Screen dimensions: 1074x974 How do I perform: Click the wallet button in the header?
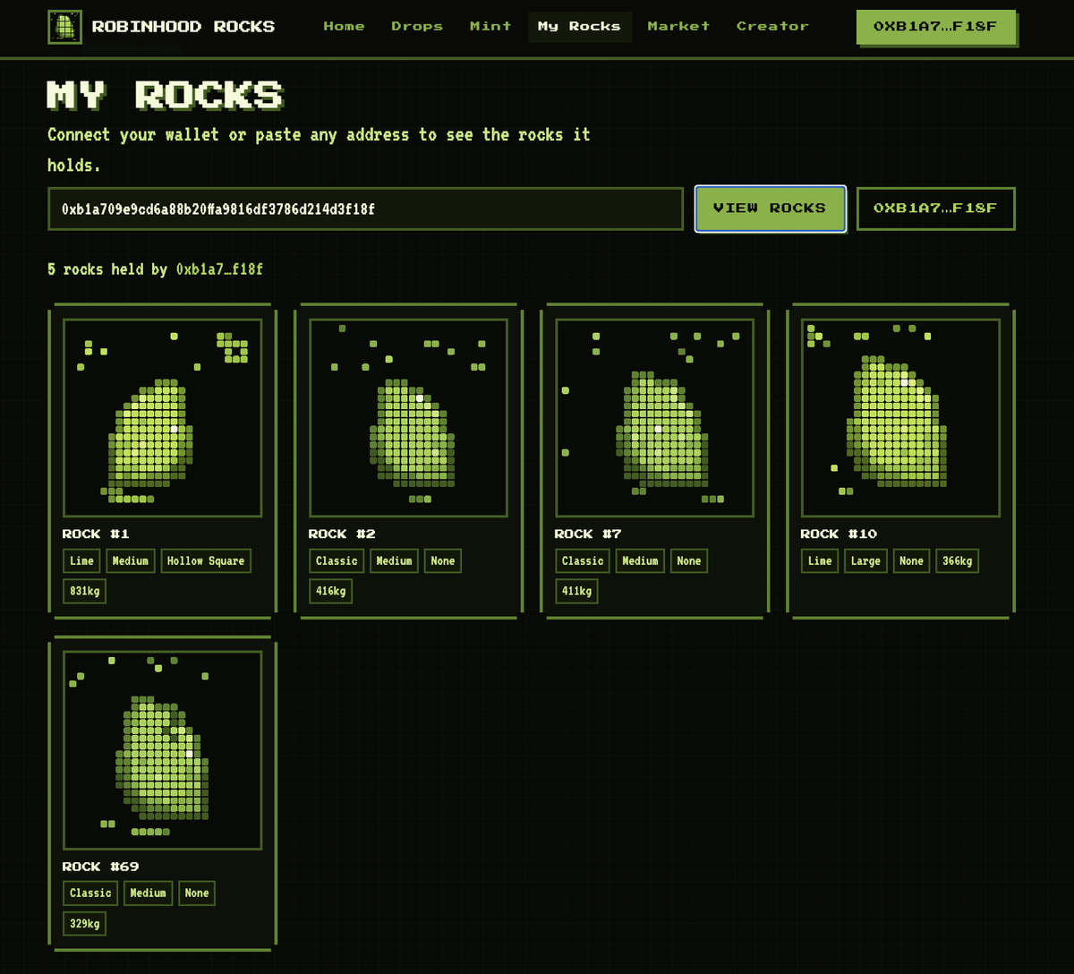(x=934, y=27)
